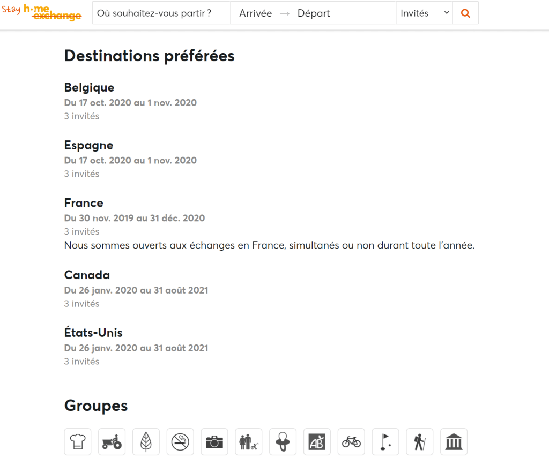
Task: Expand the Invités guests dropdown
Action: pos(425,13)
